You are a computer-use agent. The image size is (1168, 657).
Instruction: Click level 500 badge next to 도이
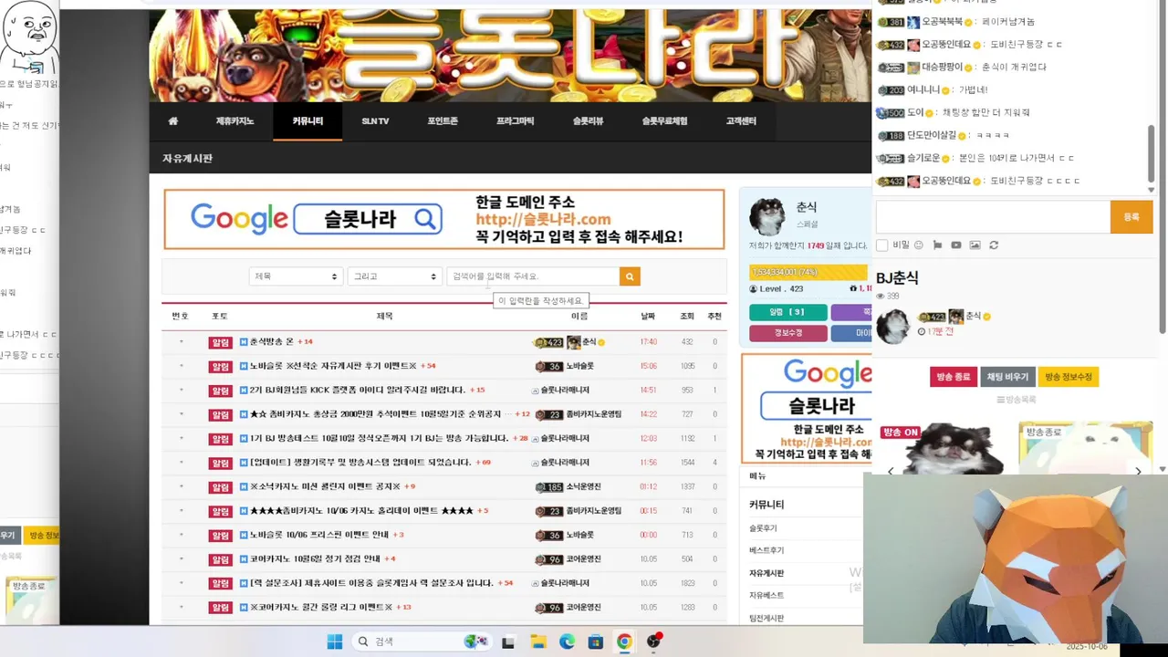[x=890, y=113]
